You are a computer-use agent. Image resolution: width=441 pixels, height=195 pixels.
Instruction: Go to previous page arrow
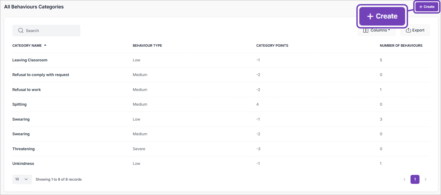tap(404, 179)
